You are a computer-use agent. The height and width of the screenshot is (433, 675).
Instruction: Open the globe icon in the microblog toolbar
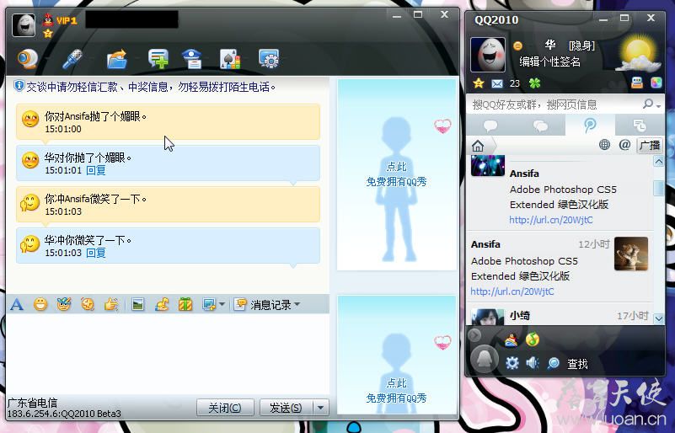(604, 145)
